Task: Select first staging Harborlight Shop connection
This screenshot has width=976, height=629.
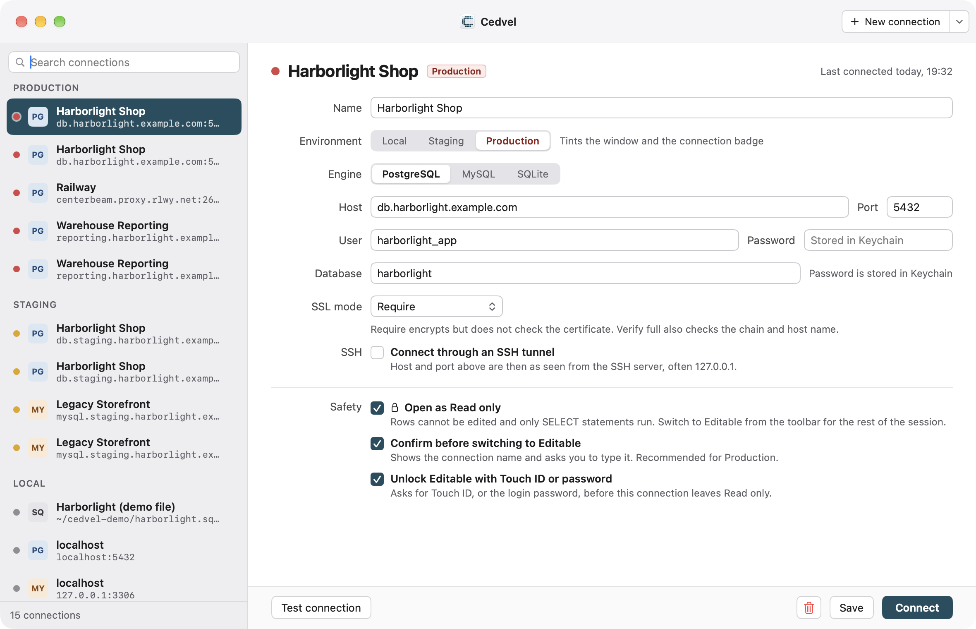Action: [124, 334]
